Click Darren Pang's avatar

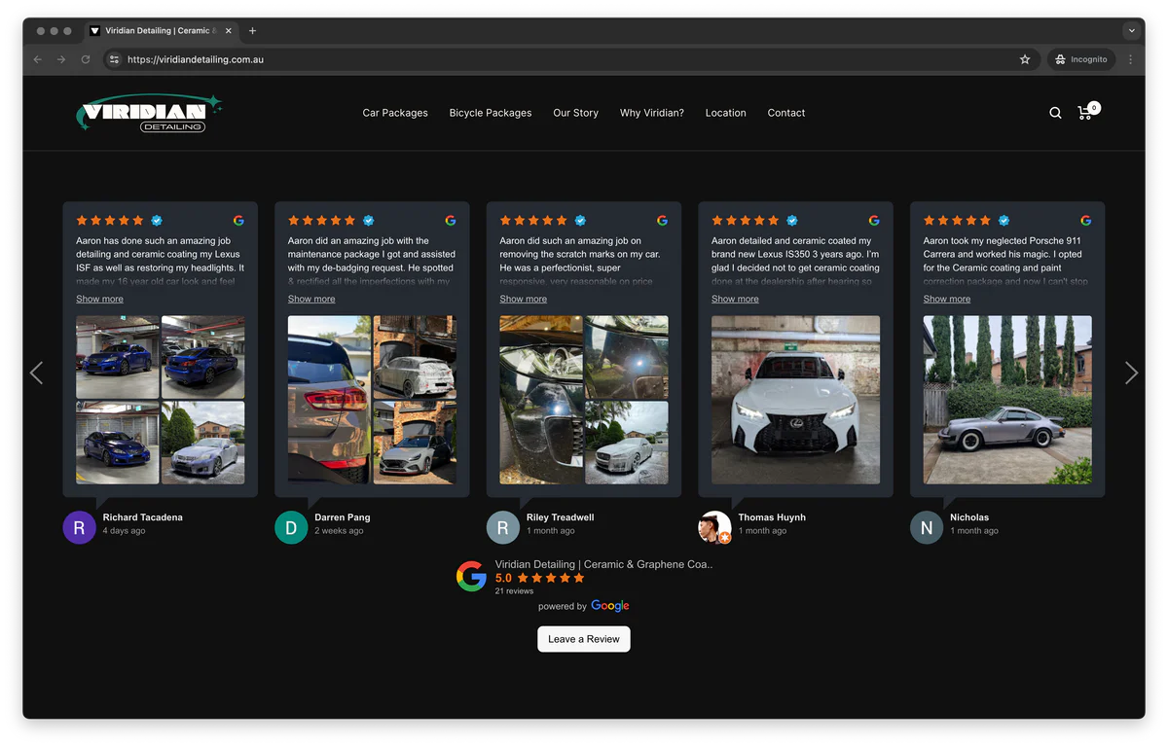pos(291,528)
